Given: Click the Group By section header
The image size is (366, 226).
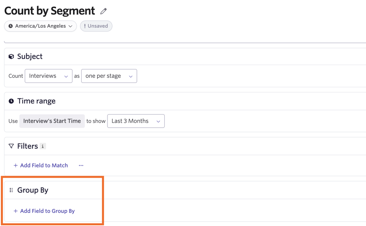Looking at the screenshot, I should [x=33, y=190].
